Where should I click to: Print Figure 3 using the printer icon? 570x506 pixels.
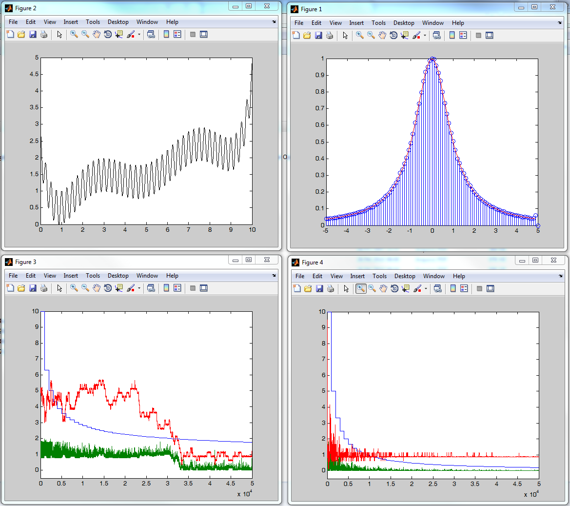44,288
